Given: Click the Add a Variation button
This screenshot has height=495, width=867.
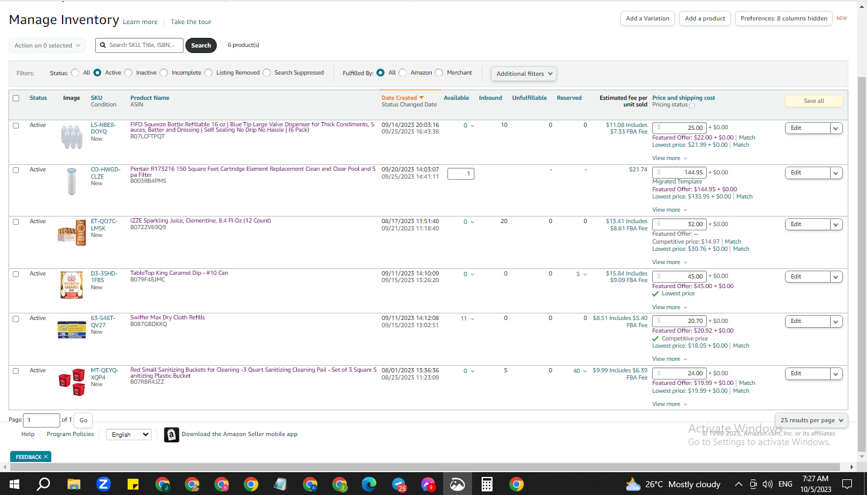Looking at the screenshot, I should pos(647,19).
